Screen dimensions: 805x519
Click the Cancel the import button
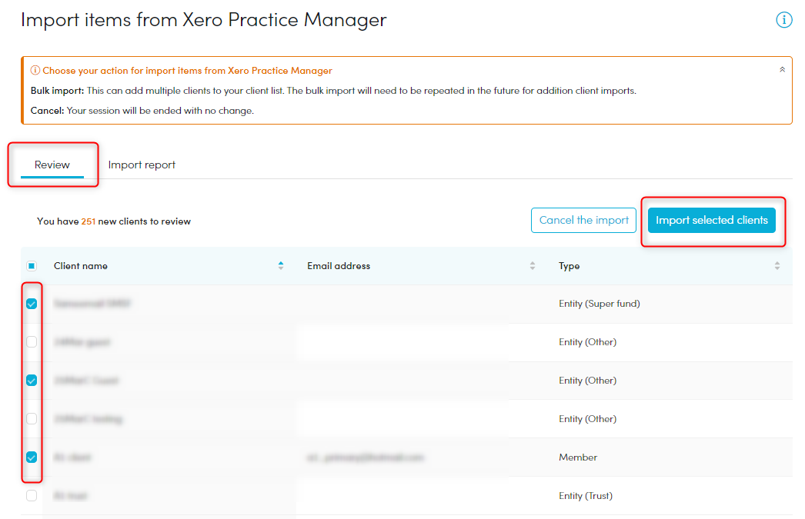[583, 220]
